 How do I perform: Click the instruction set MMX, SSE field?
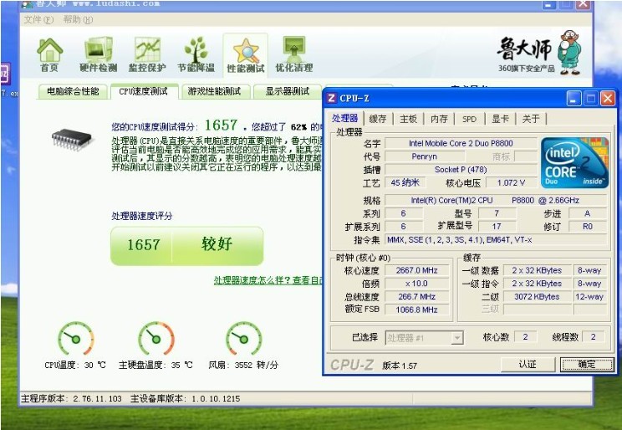pyautogui.click(x=496, y=240)
